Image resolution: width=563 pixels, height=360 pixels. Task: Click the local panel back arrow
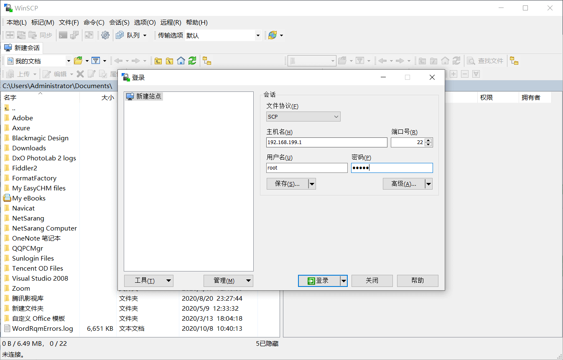pyautogui.click(x=118, y=61)
